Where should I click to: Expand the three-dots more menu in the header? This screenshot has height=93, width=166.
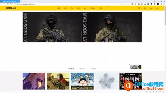pos(107,8)
